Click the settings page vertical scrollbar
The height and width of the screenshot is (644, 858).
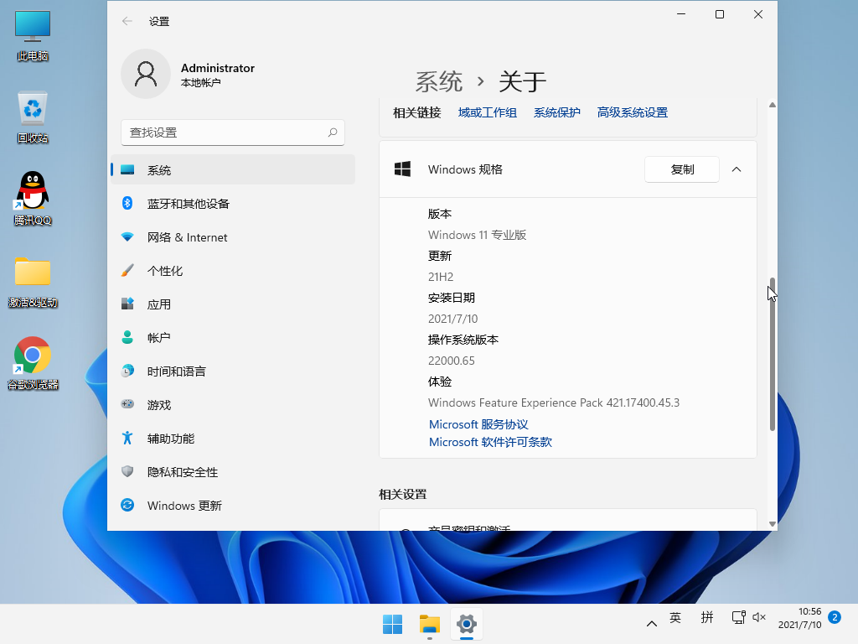[x=772, y=352]
